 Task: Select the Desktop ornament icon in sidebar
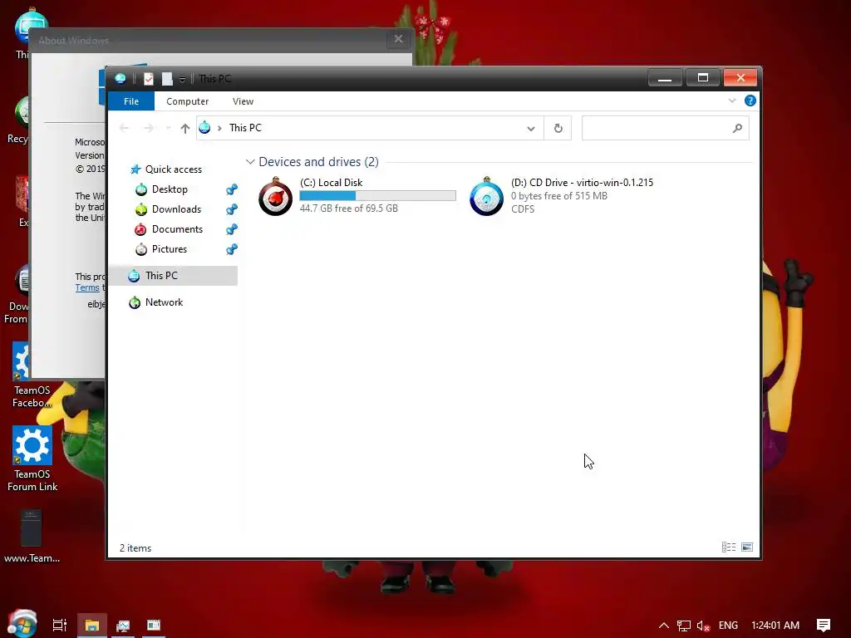click(x=141, y=189)
